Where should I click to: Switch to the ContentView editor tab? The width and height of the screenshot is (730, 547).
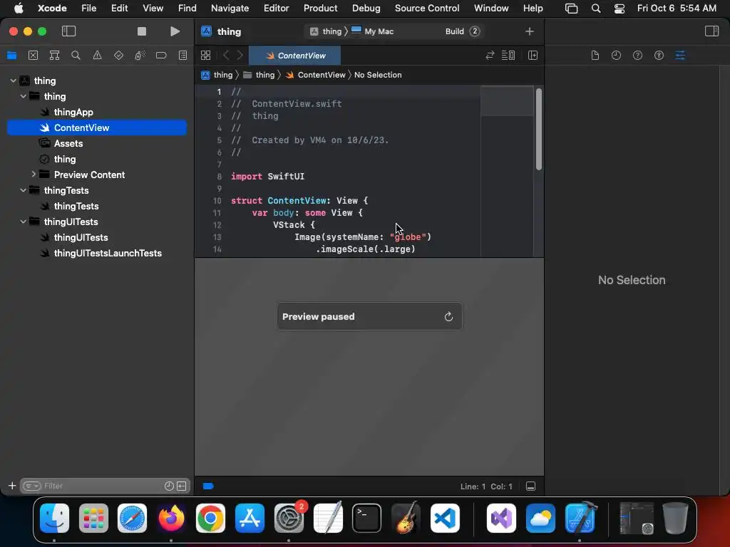294,56
